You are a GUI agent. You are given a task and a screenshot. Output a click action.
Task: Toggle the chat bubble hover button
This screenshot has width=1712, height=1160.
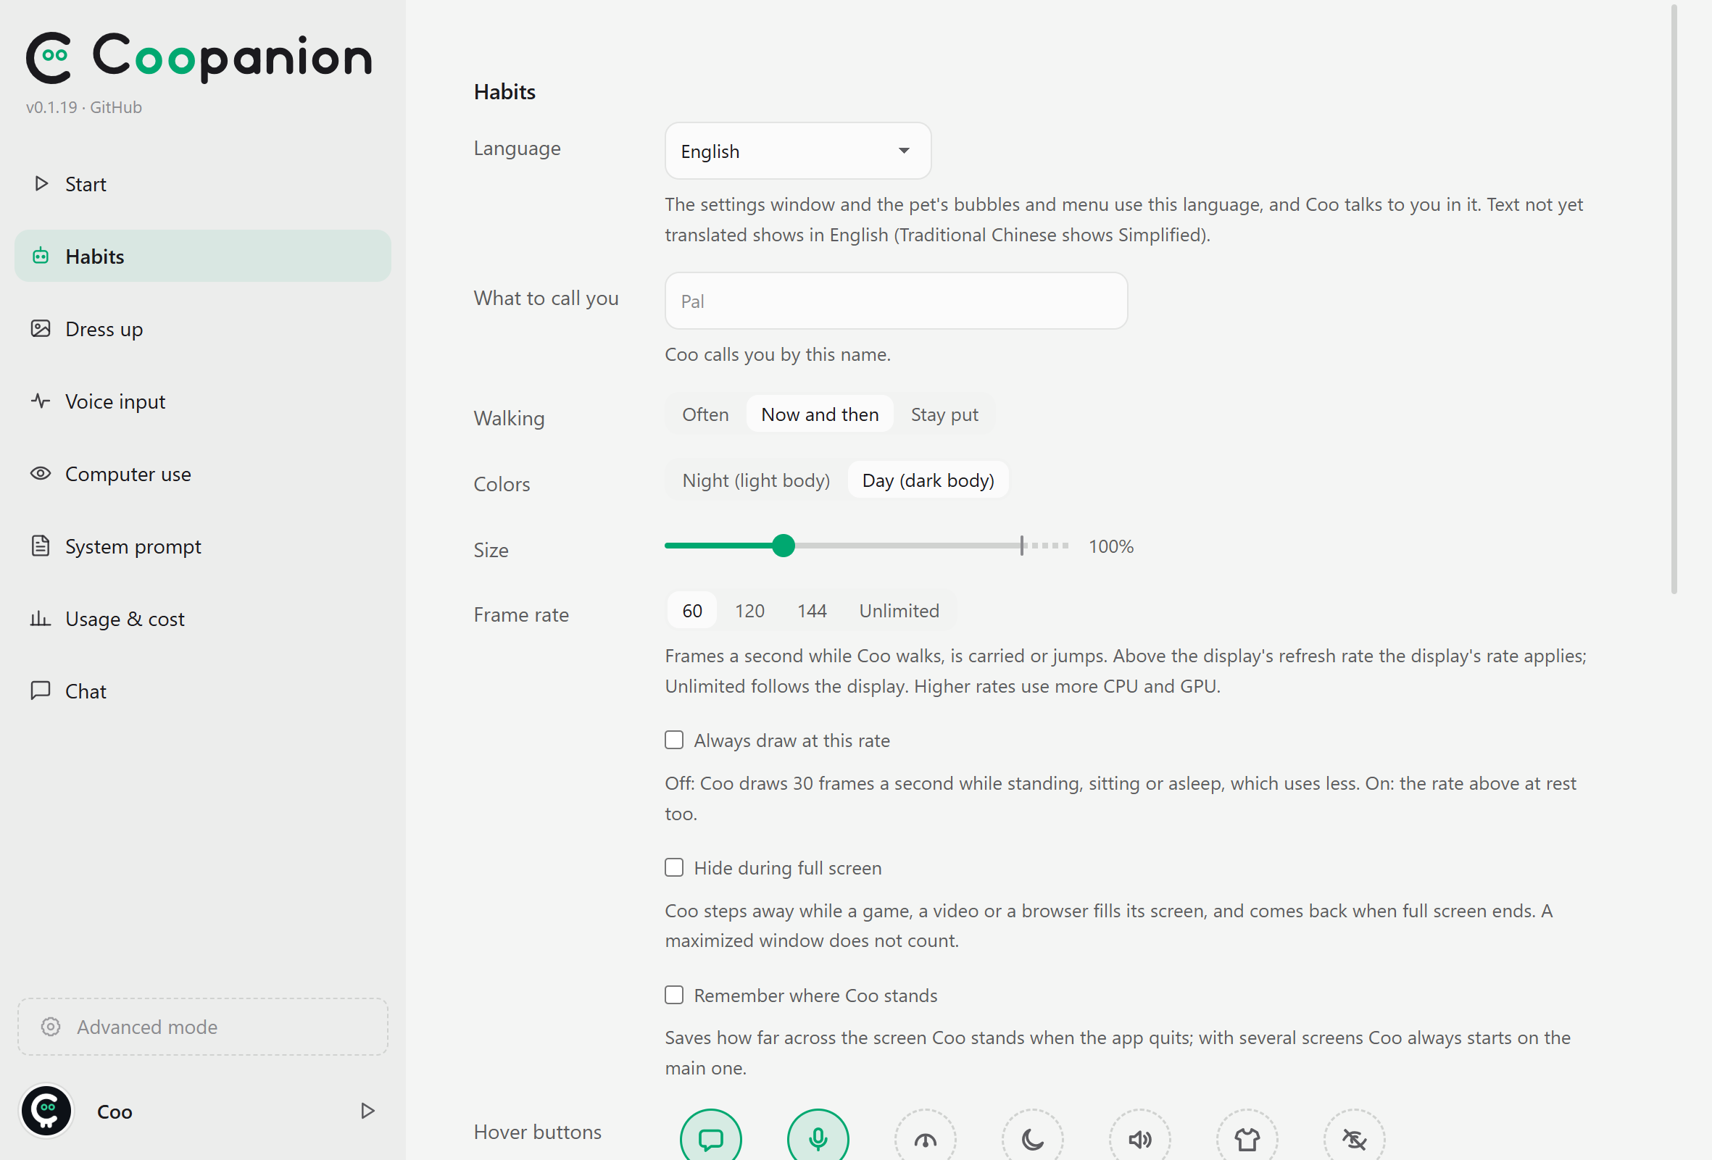coord(710,1138)
